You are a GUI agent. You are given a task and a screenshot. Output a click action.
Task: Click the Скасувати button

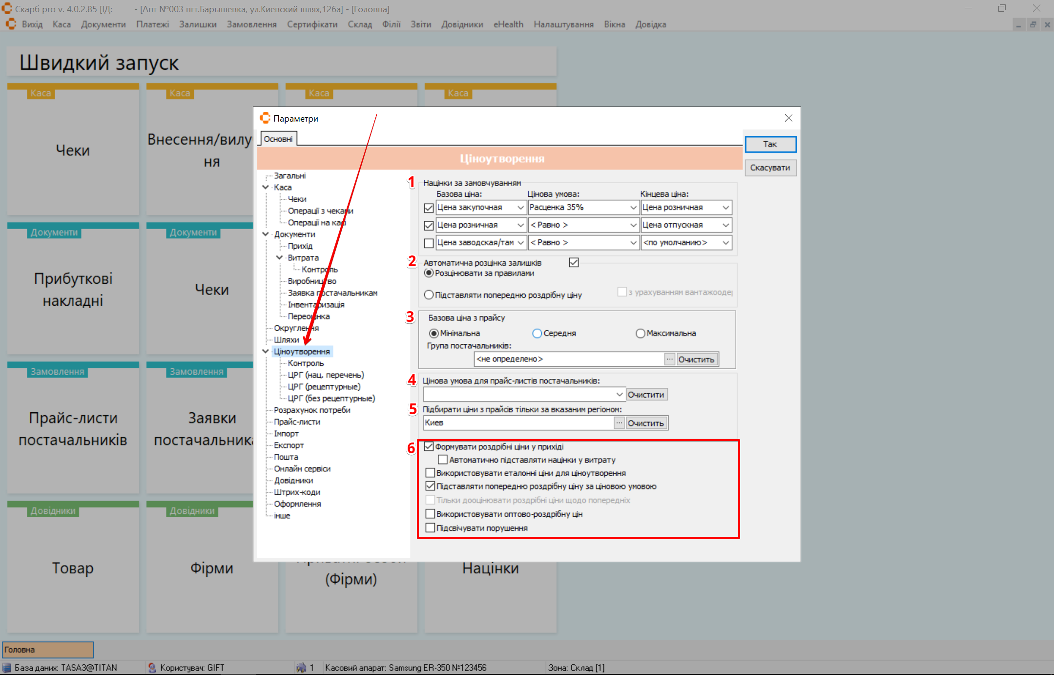click(x=770, y=168)
